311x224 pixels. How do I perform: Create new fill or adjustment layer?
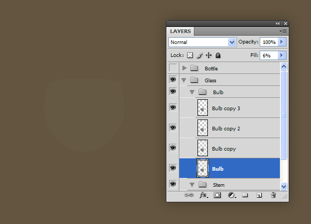(x=232, y=196)
